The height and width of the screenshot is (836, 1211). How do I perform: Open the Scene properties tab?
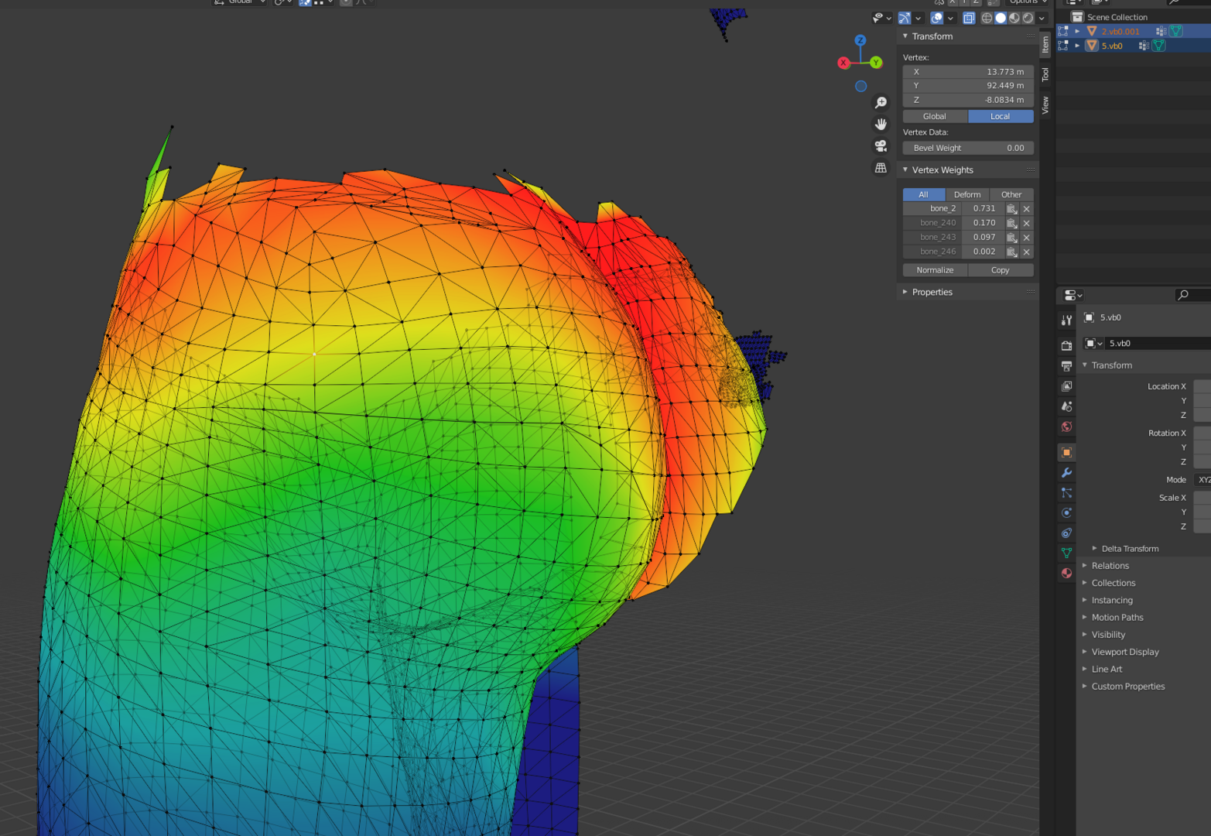click(1066, 406)
